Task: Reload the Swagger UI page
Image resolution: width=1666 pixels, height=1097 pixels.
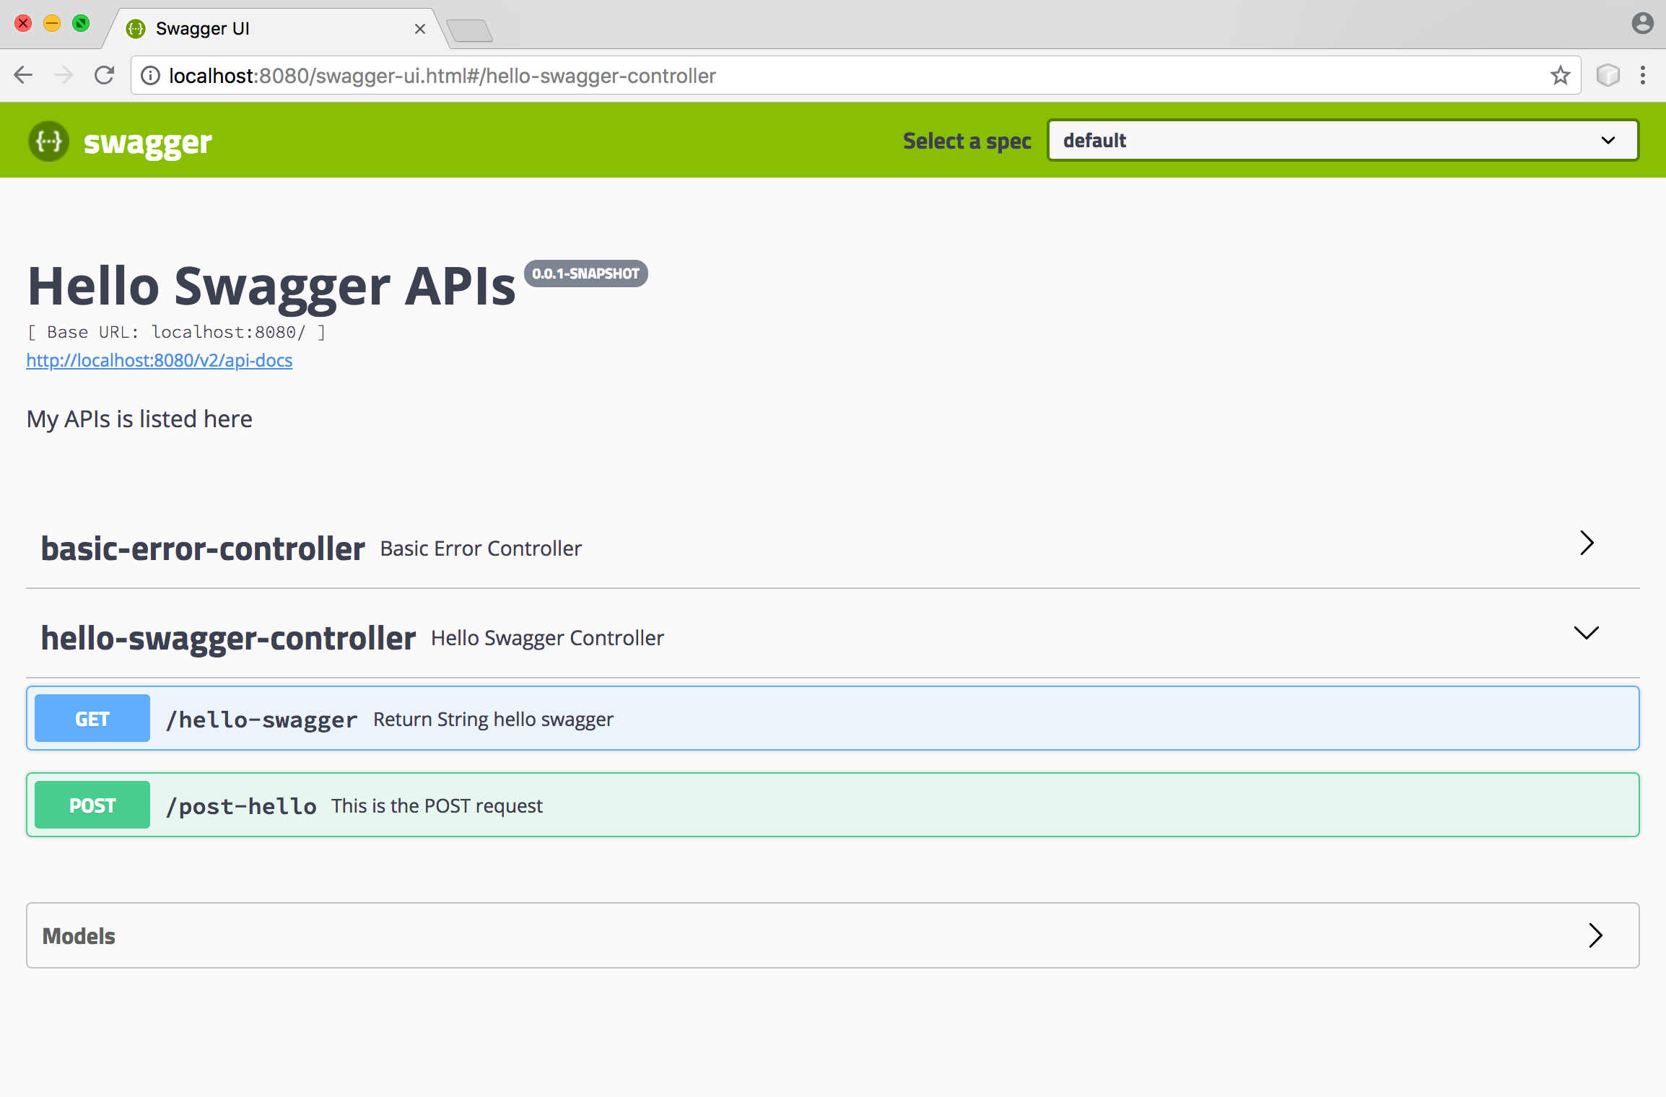Action: [105, 75]
